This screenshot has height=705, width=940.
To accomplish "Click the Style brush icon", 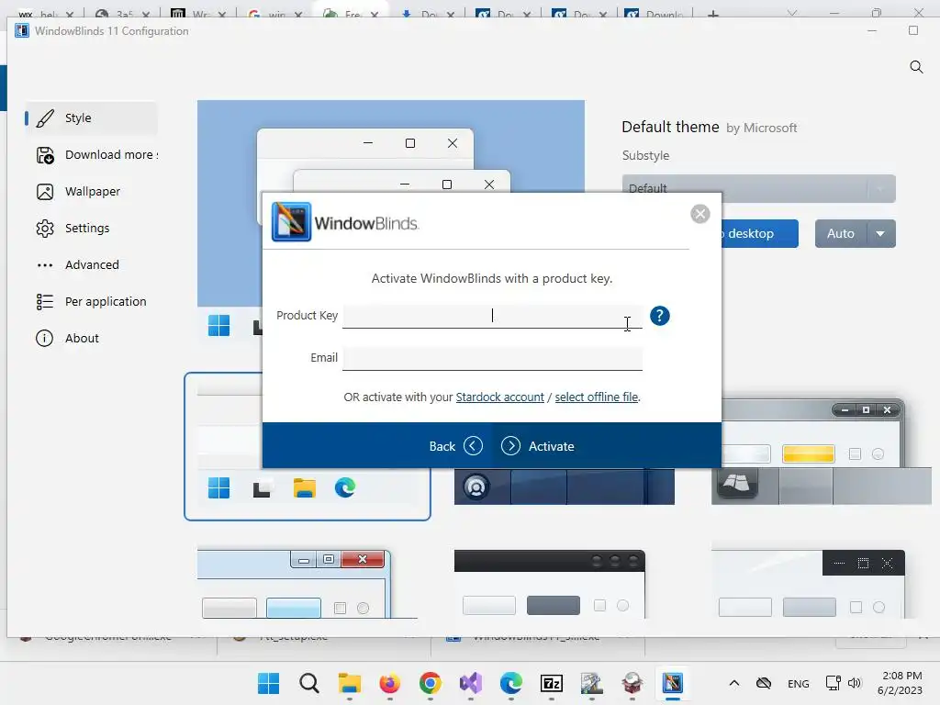I will point(45,118).
